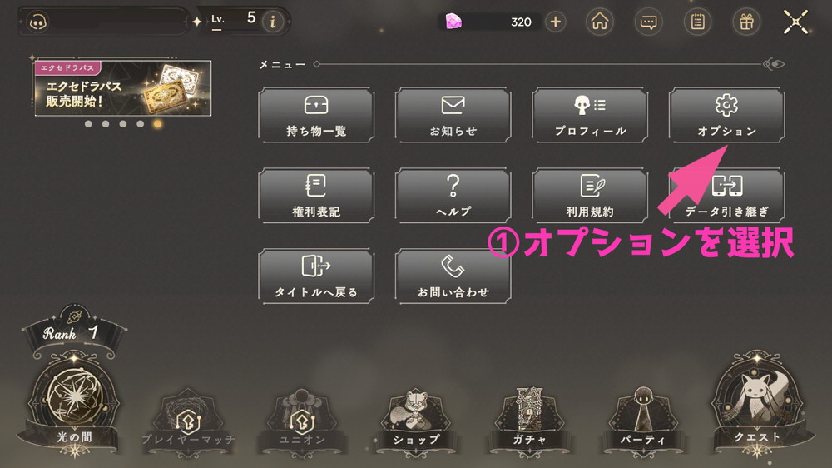Open オプション settings menu
The height and width of the screenshot is (468, 832).
point(726,115)
